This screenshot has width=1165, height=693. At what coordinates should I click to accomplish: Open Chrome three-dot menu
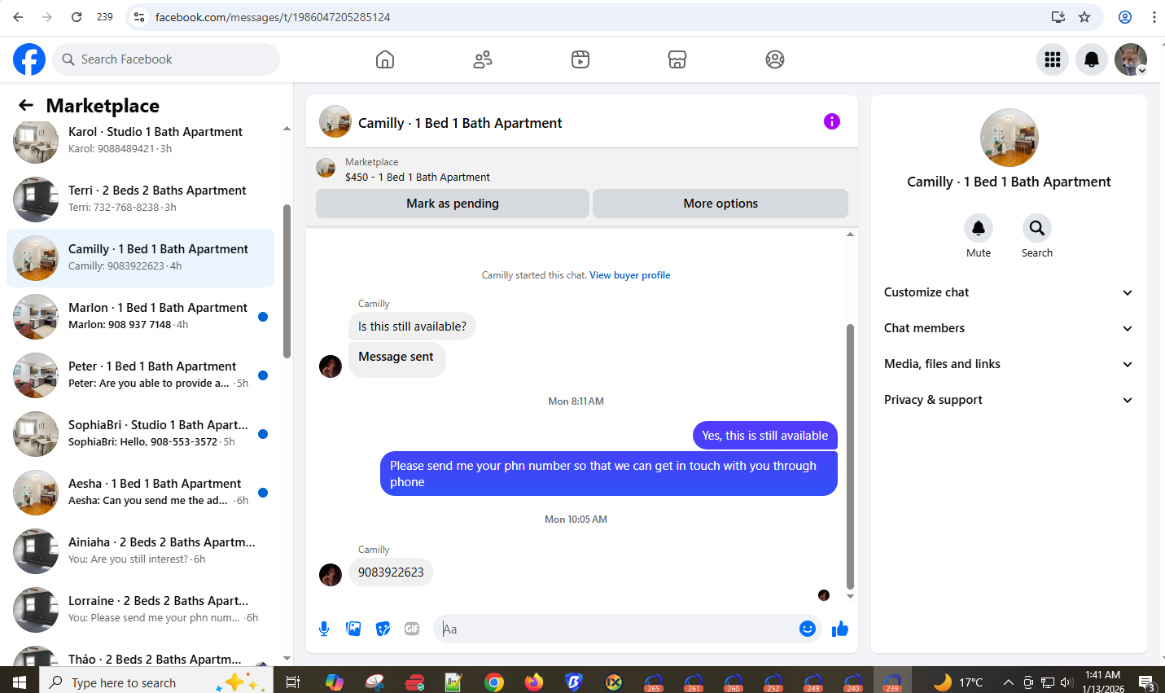click(1154, 17)
